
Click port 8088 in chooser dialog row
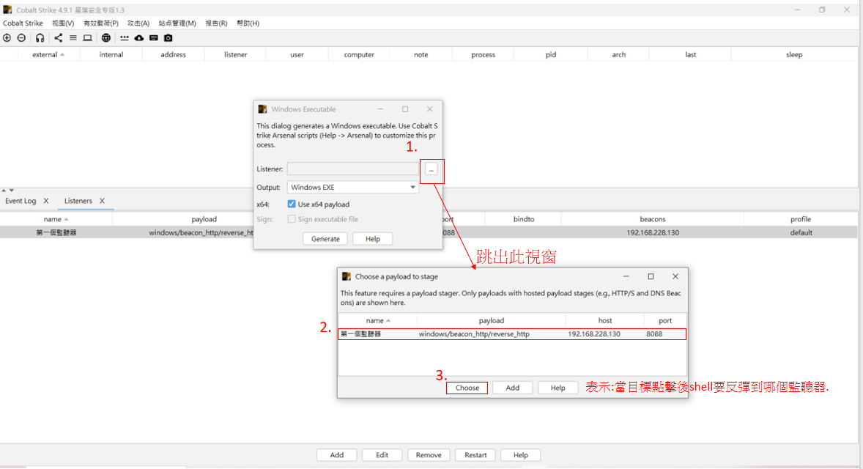(x=654, y=334)
